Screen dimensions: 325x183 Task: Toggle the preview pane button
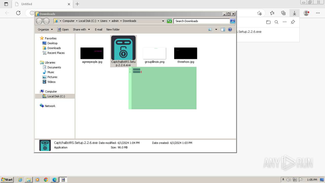point(223,29)
